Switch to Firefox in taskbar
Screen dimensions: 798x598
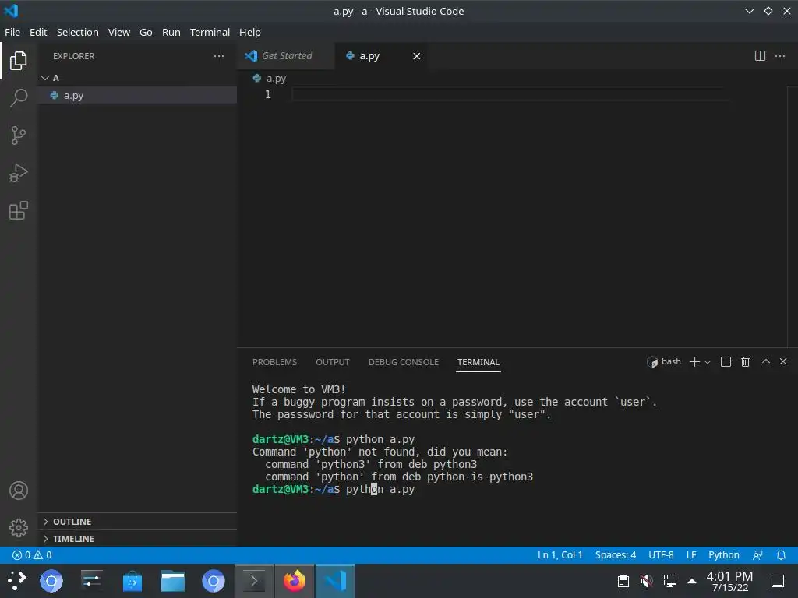295,581
